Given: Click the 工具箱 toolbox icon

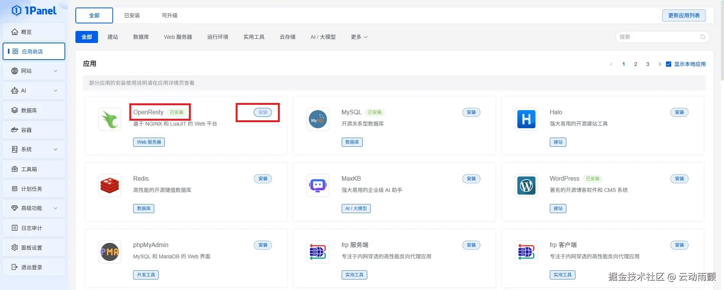Looking at the screenshot, I should 15,169.
